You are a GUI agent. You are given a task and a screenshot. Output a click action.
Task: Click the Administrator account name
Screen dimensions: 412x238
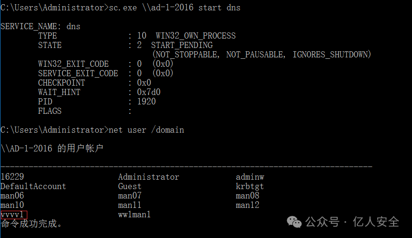point(148,177)
